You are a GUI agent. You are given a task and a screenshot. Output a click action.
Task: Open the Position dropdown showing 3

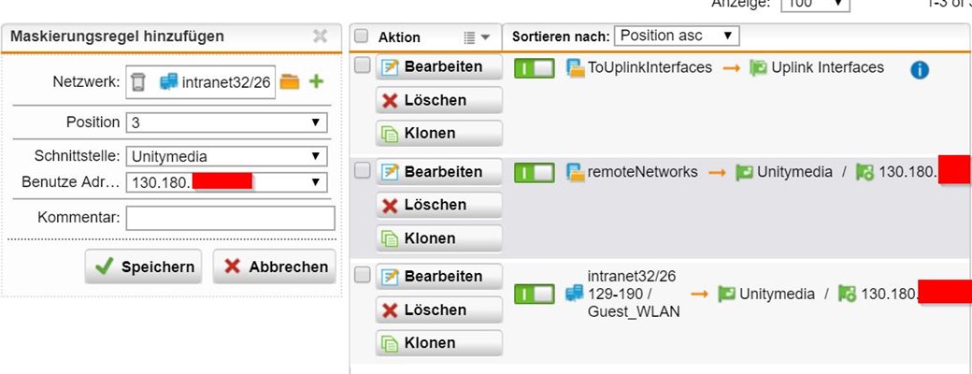(226, 122)
